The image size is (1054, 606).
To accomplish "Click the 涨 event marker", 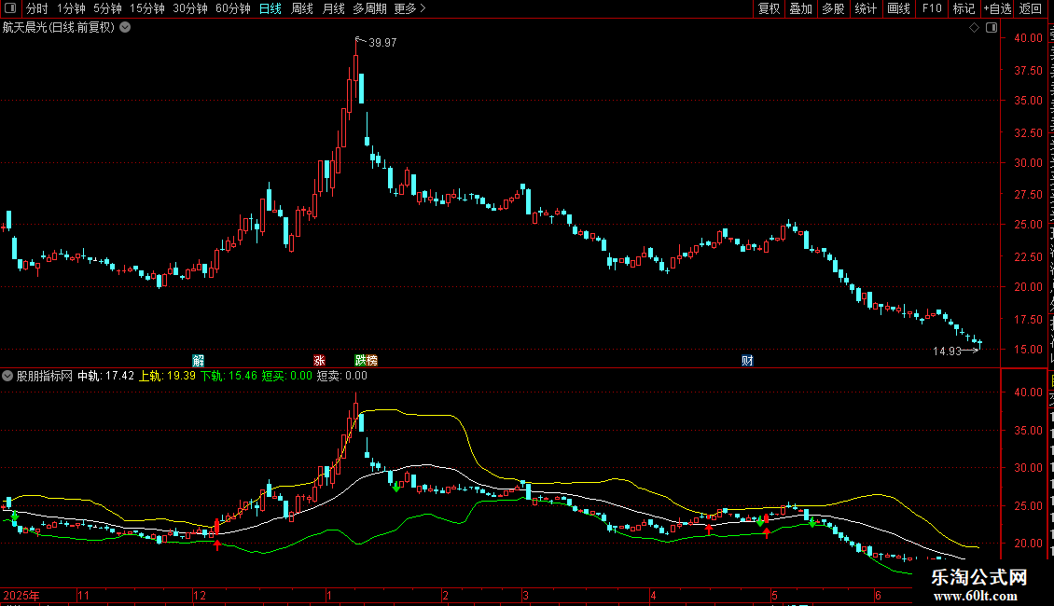I will pyautogui.click(x=319, y=361).
